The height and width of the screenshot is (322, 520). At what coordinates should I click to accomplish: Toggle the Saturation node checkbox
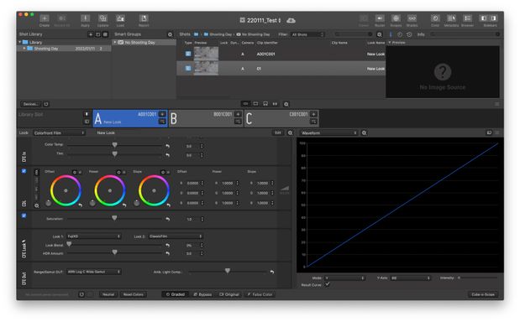(24, 216)
